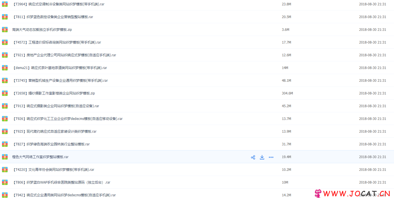Click the archive icon of 【T926】 file
The image size is (394, 198).
pos(5,119)
